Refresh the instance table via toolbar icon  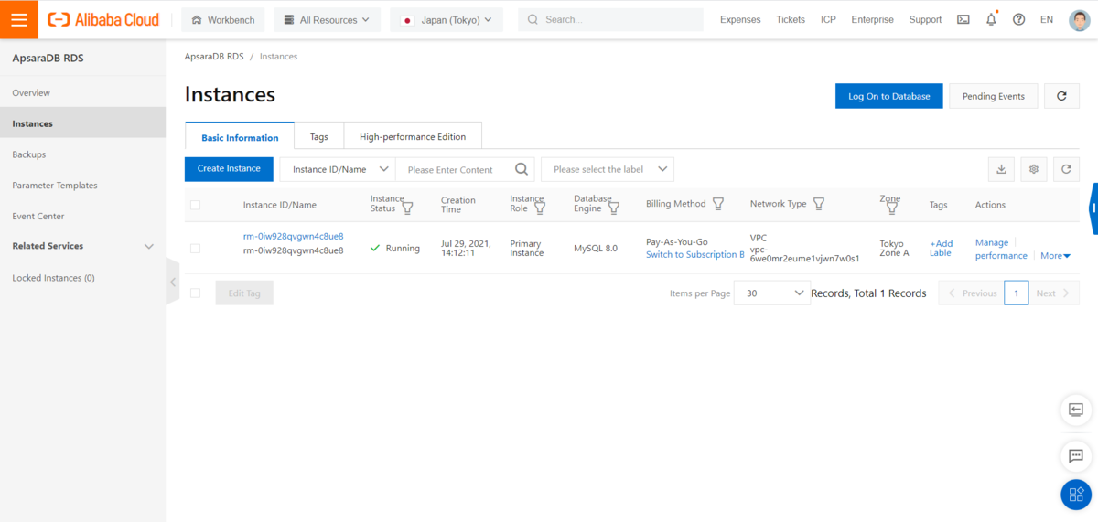1066,169
